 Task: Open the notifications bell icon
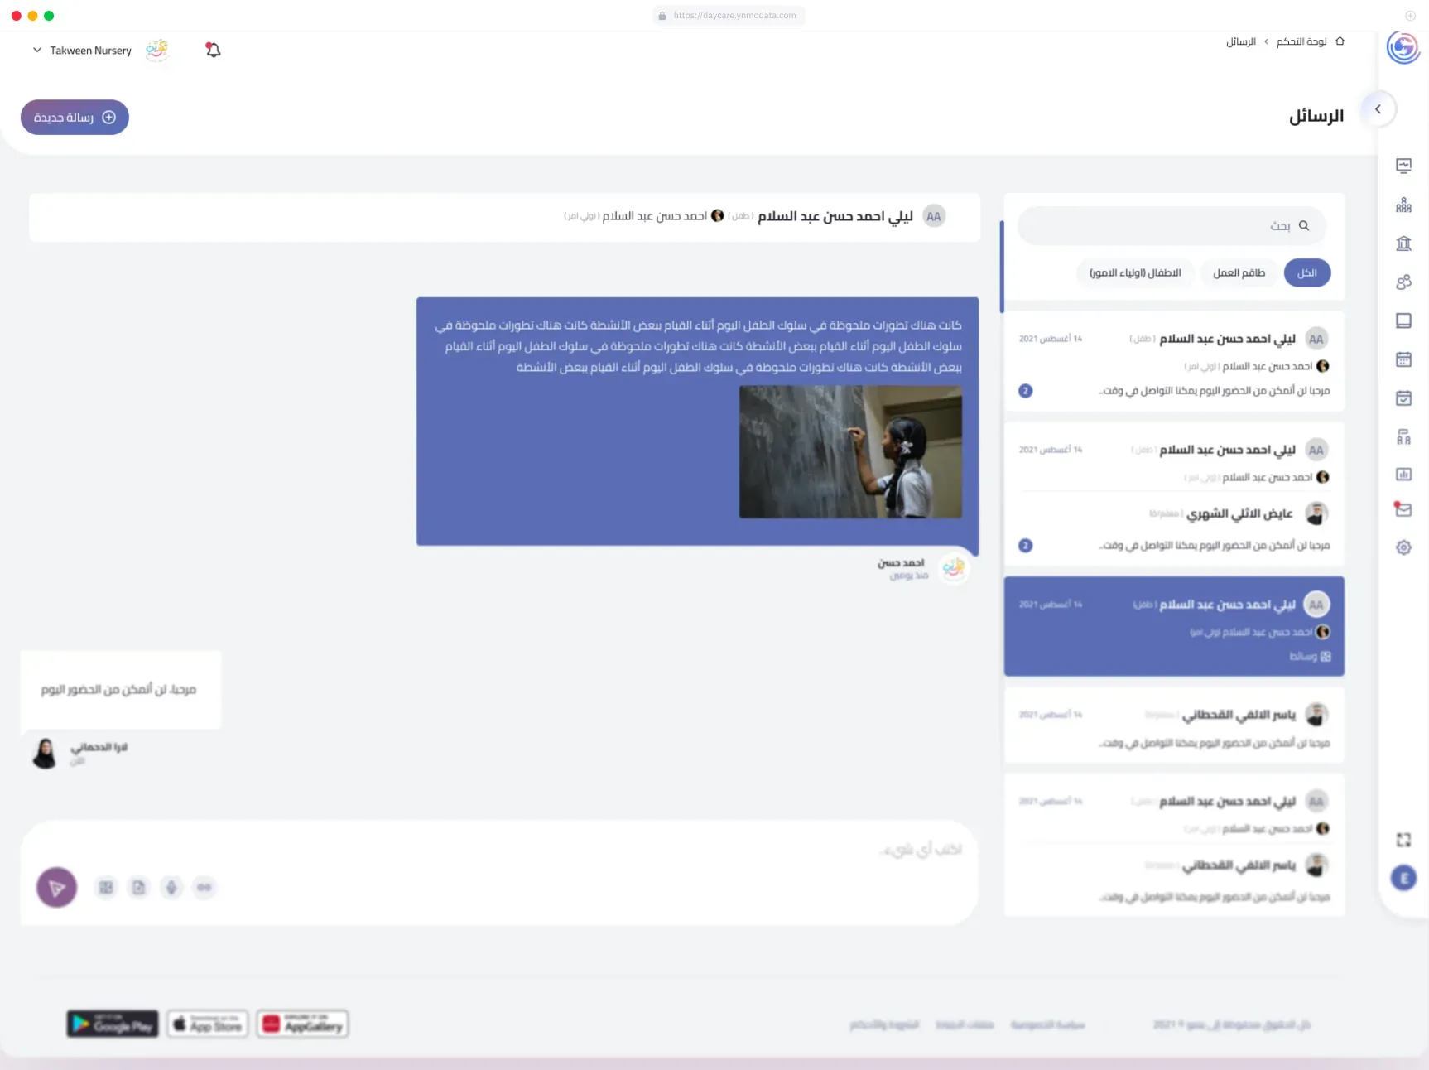[x=213, y=50]
